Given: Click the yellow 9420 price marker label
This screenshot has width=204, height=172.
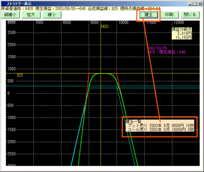Looking at the screenshot, I should pos(104,27).
